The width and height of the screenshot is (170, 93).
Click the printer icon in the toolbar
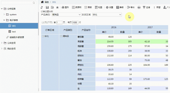pyautogui.click(x=139, y=7)
